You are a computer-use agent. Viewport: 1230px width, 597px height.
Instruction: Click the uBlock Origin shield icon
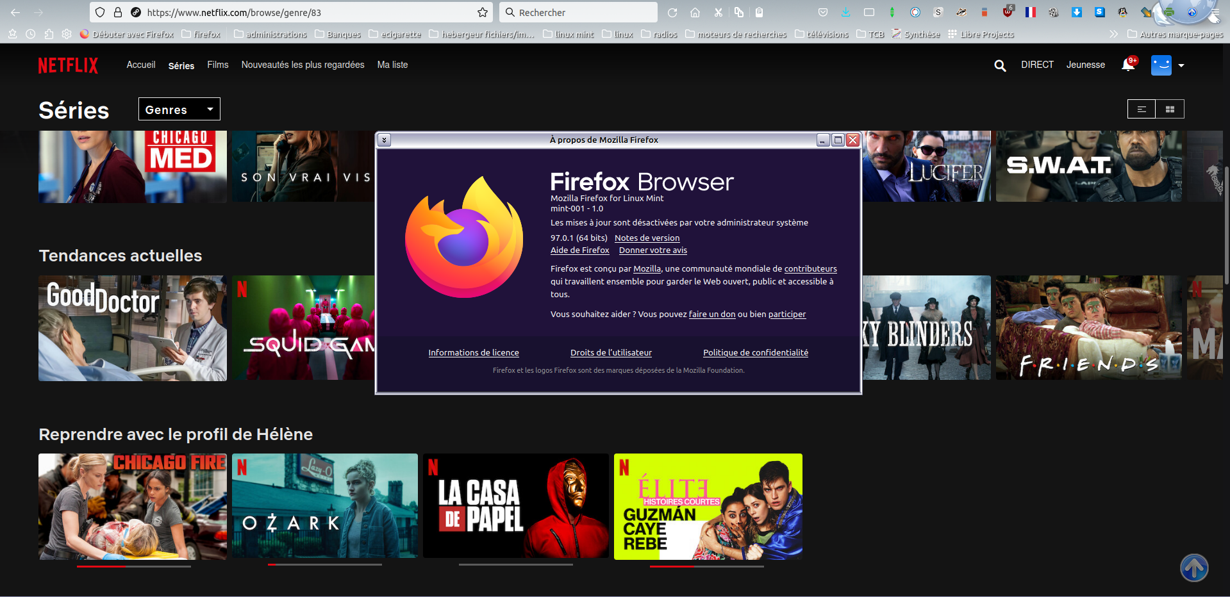1008,12
